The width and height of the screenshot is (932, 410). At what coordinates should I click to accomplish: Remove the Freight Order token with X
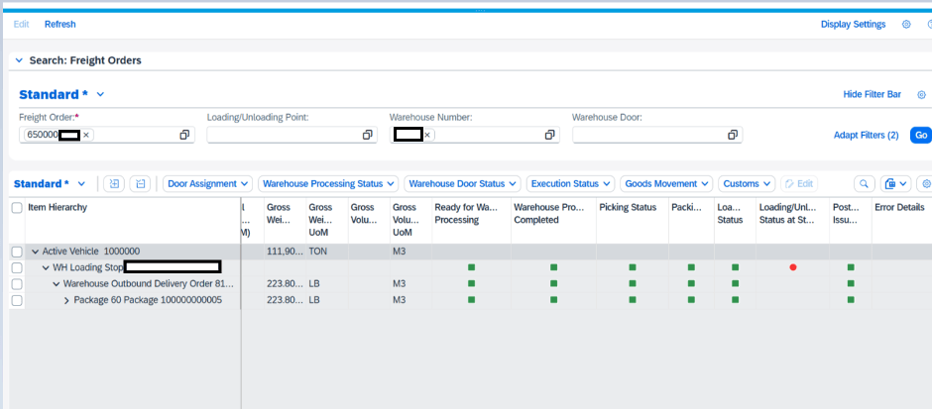pos(86,135)
